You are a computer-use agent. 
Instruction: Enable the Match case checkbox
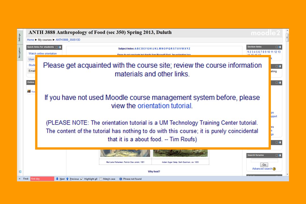point(101,179)
